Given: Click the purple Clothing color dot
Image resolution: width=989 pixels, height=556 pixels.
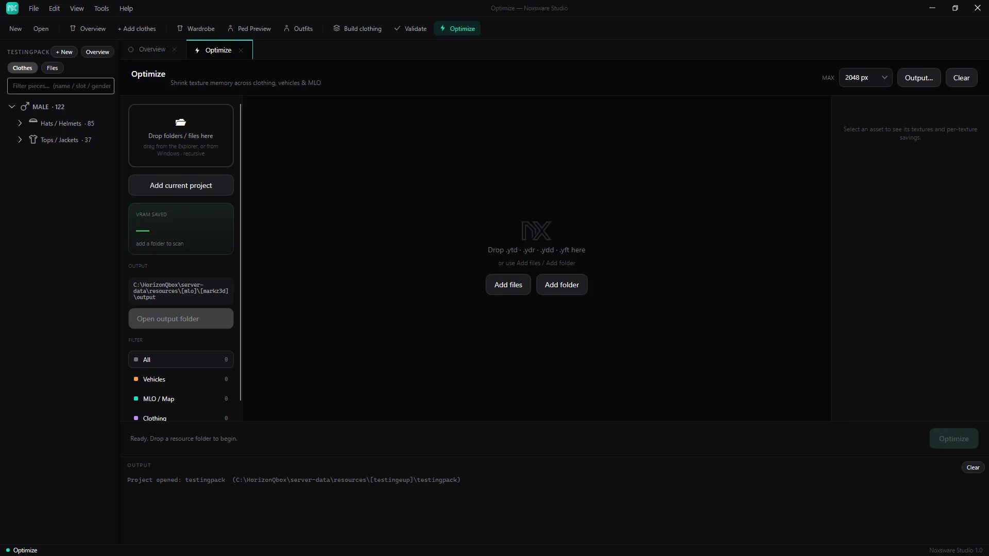Looking at the screenshot, I should pyautogui.click(x=136, y=418).
